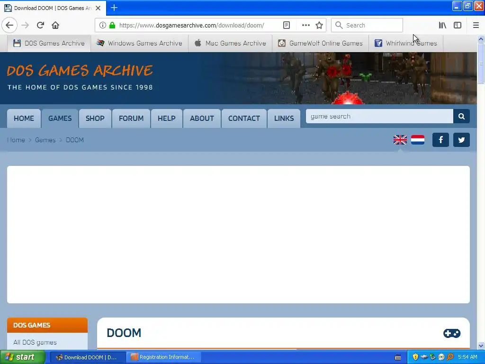The height and width of the screenshot is (364, 485).
Task: Click the gamepad icon beside DOOM heading
Action: (x=451, y=333)
